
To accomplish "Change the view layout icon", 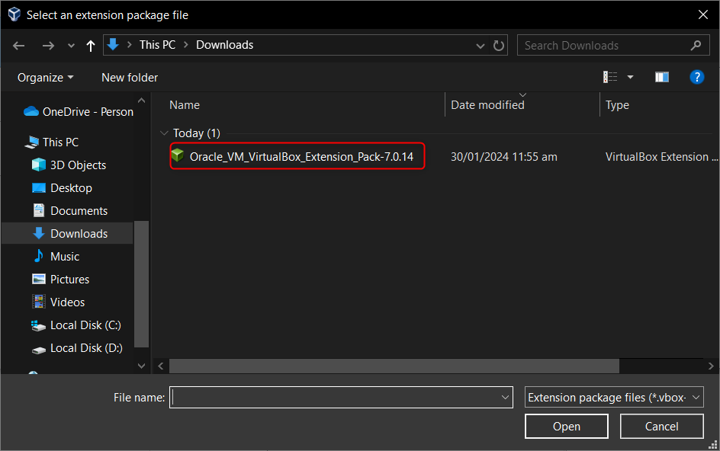I will 610,77.
